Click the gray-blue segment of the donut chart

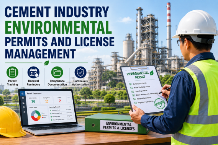coord(33,113)
